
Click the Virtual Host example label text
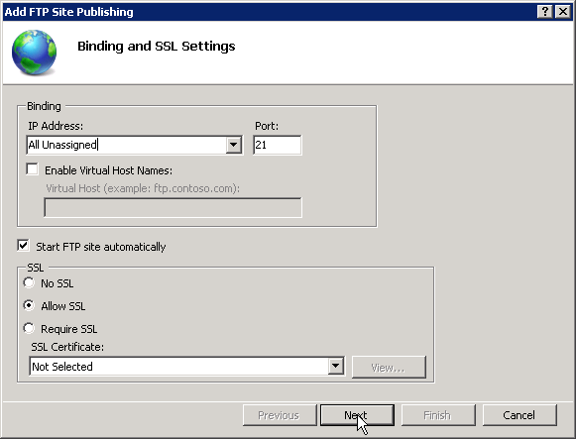(143, 188)
